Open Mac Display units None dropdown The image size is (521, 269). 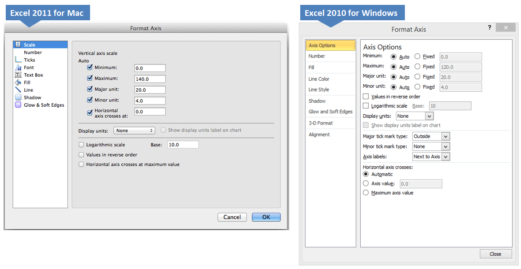134,131
